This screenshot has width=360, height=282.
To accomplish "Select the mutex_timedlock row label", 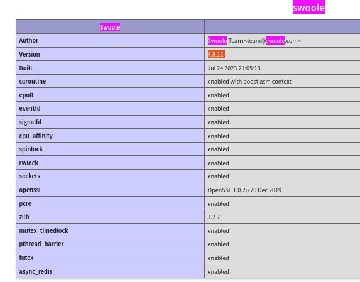I will pyautogui.click(x=43, y=230).
